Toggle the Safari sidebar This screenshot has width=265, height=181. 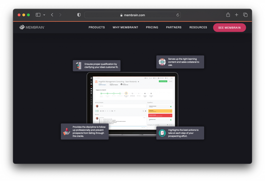click(38, 15)
